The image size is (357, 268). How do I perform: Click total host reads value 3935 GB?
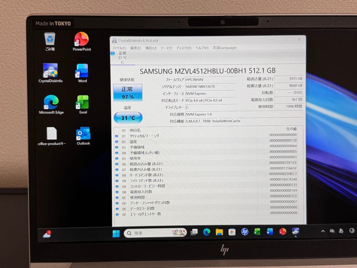click(x=289, y=79)
